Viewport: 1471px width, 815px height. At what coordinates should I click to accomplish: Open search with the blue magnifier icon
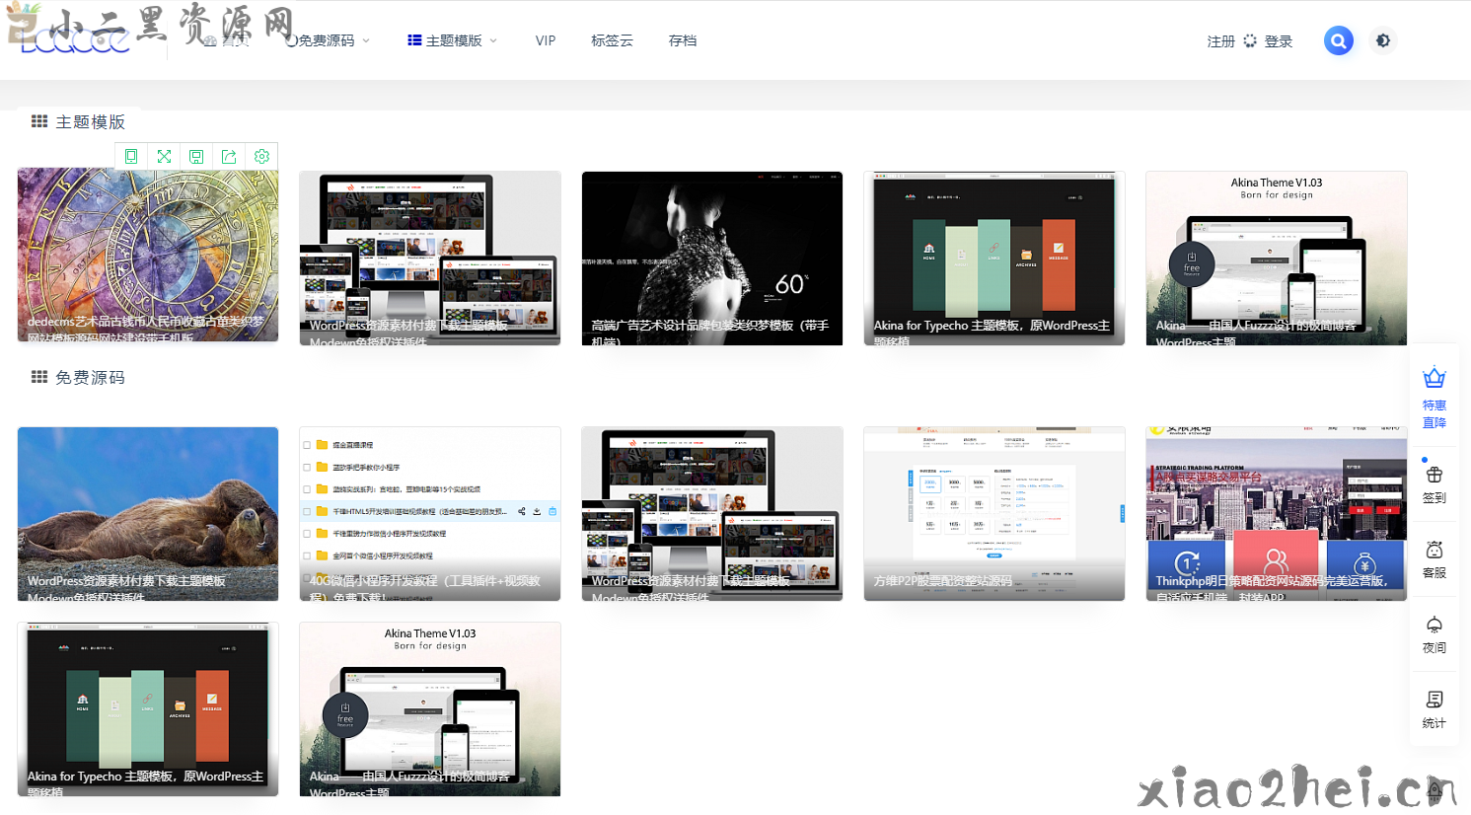(1339, 40)
